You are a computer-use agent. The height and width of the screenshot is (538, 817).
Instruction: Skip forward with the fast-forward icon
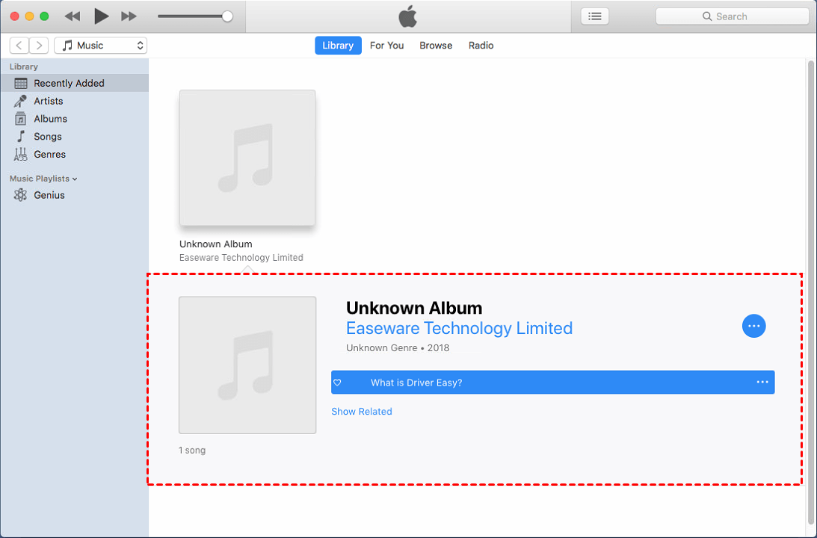(x=129, y=16)
